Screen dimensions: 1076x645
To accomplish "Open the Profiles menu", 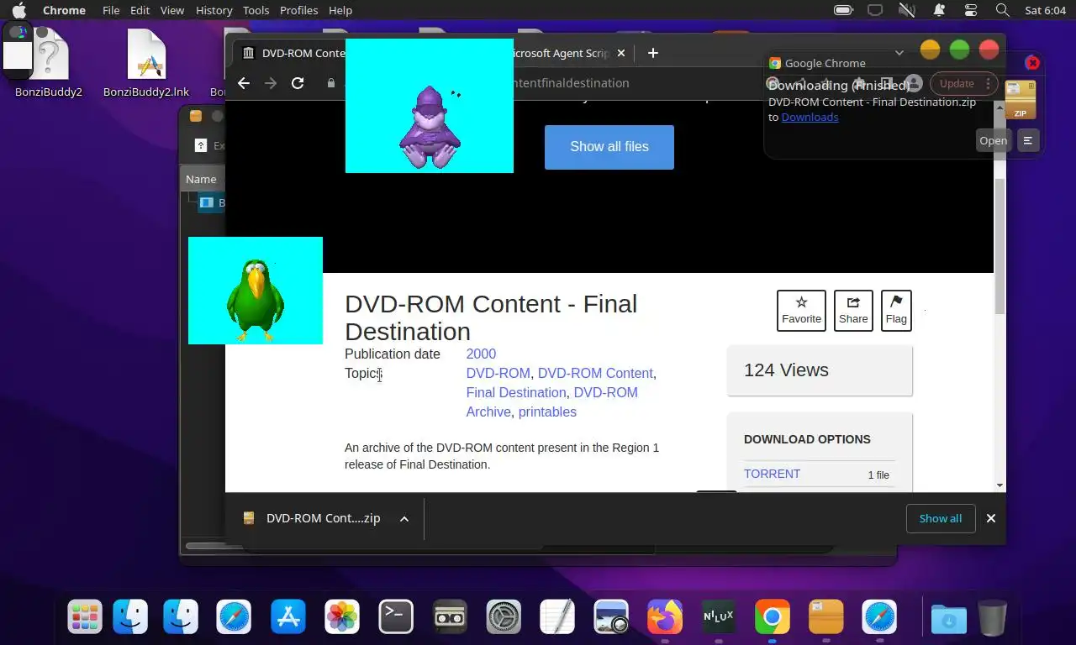I will [x=298, y=10].
